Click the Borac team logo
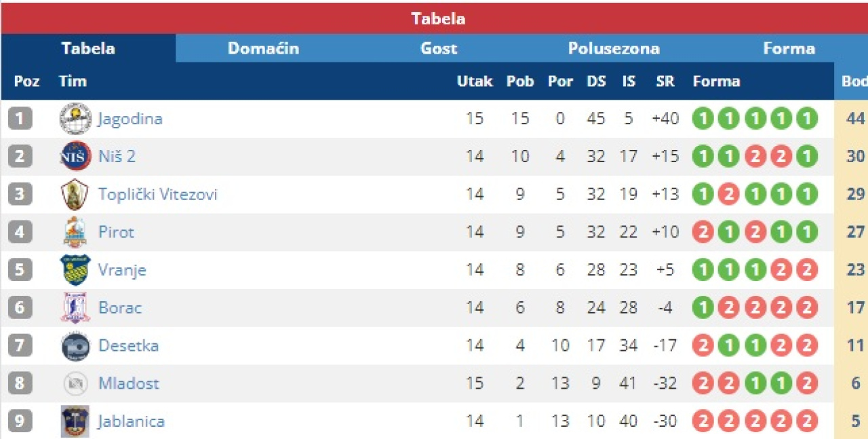 tap(75, 307)
